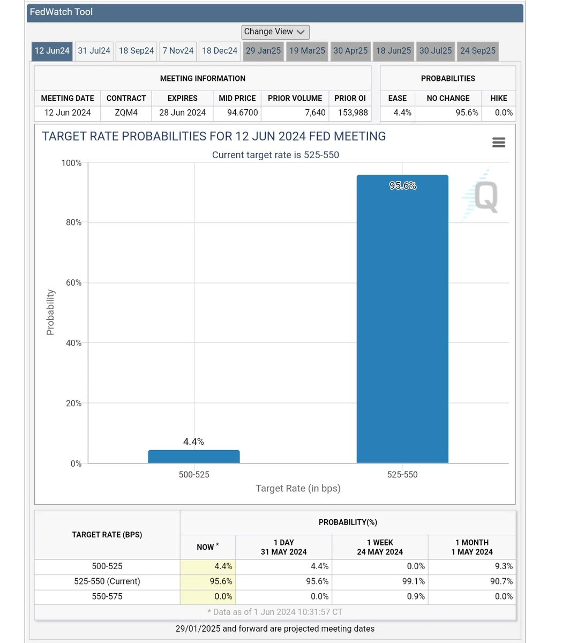Switch to the 30 Apr25 tab
The width and height of the screenshot is (562, 643).
[x=350, y=51]
